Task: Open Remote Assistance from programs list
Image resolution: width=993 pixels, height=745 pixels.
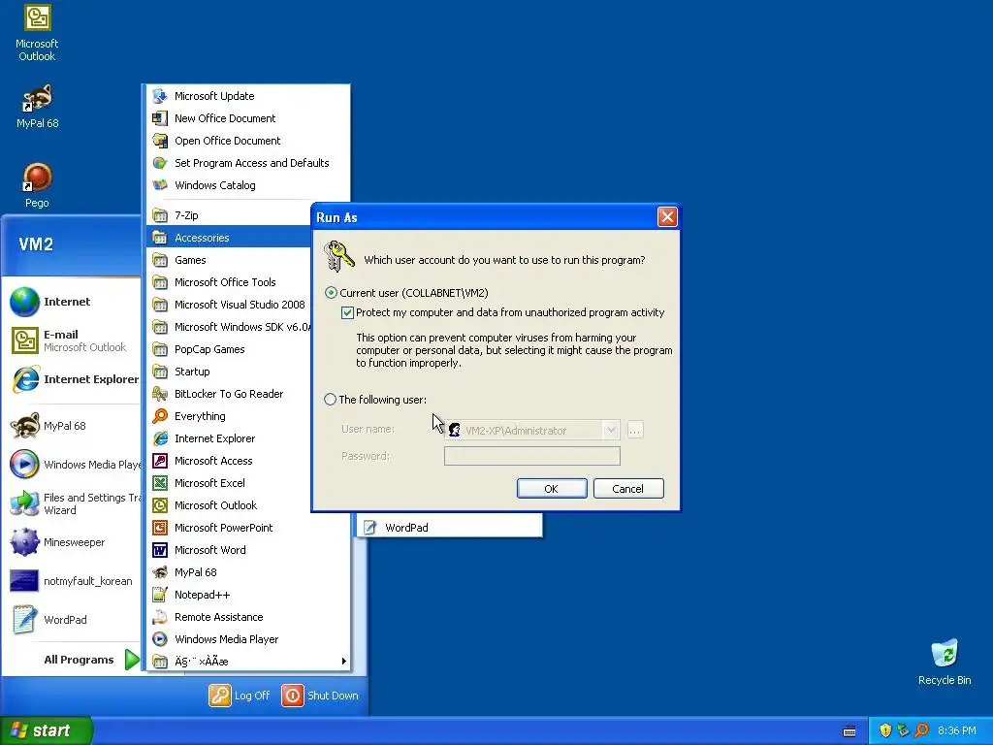Action: click(x=249, y=616)
